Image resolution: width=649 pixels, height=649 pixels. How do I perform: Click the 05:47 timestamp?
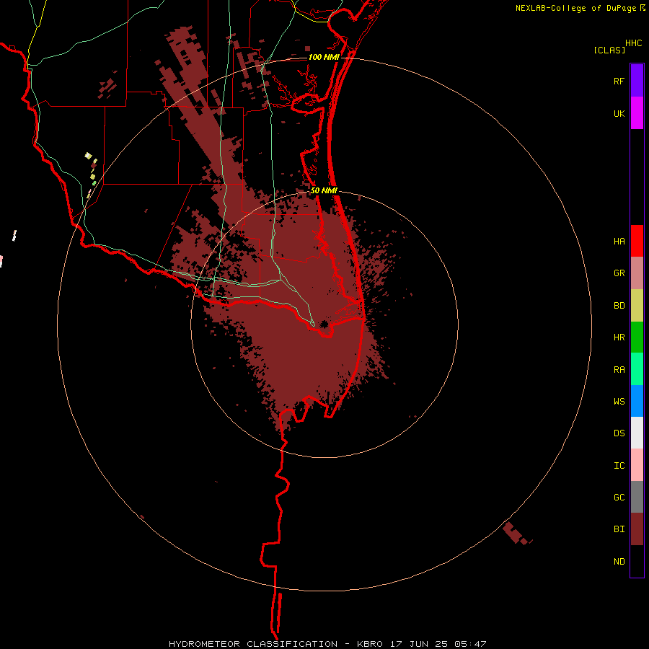(x=469, y=644)
